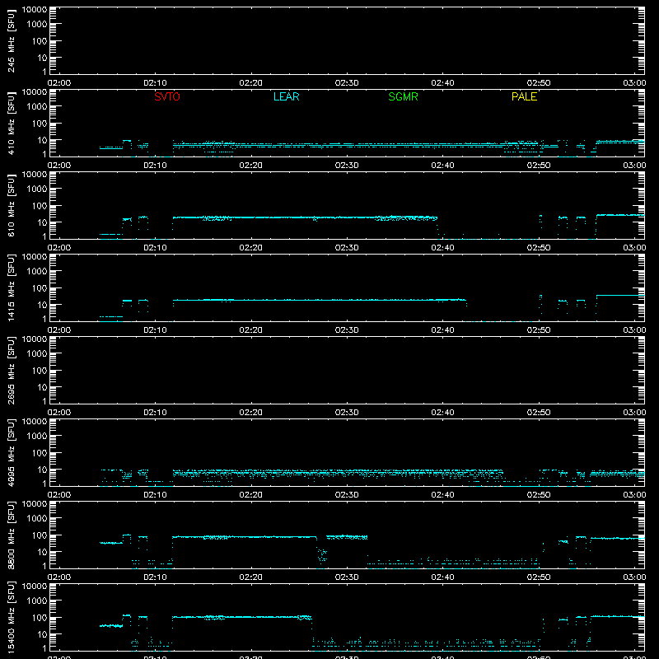Select the 410 MHz [SFU] axis title
The image size is (659, 659).
pos(11,123)
